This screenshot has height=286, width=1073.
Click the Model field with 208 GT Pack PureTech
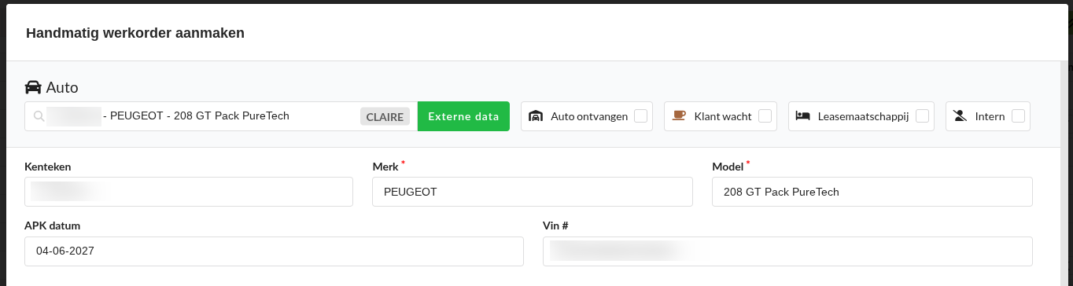click(872, 192)
